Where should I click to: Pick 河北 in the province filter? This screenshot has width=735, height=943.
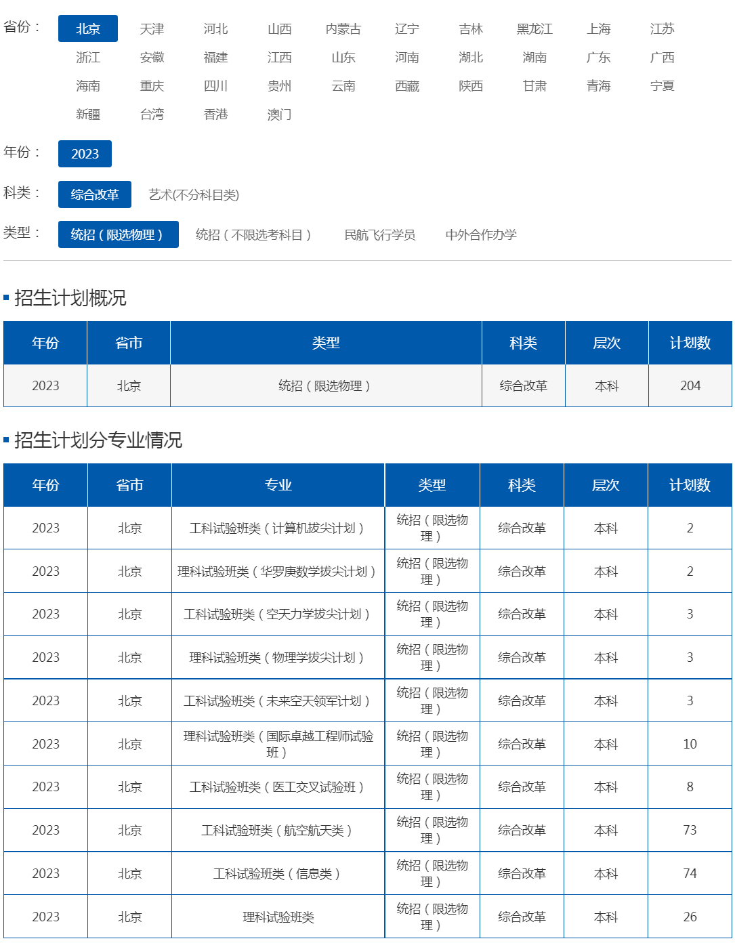[x=215, y=28]
